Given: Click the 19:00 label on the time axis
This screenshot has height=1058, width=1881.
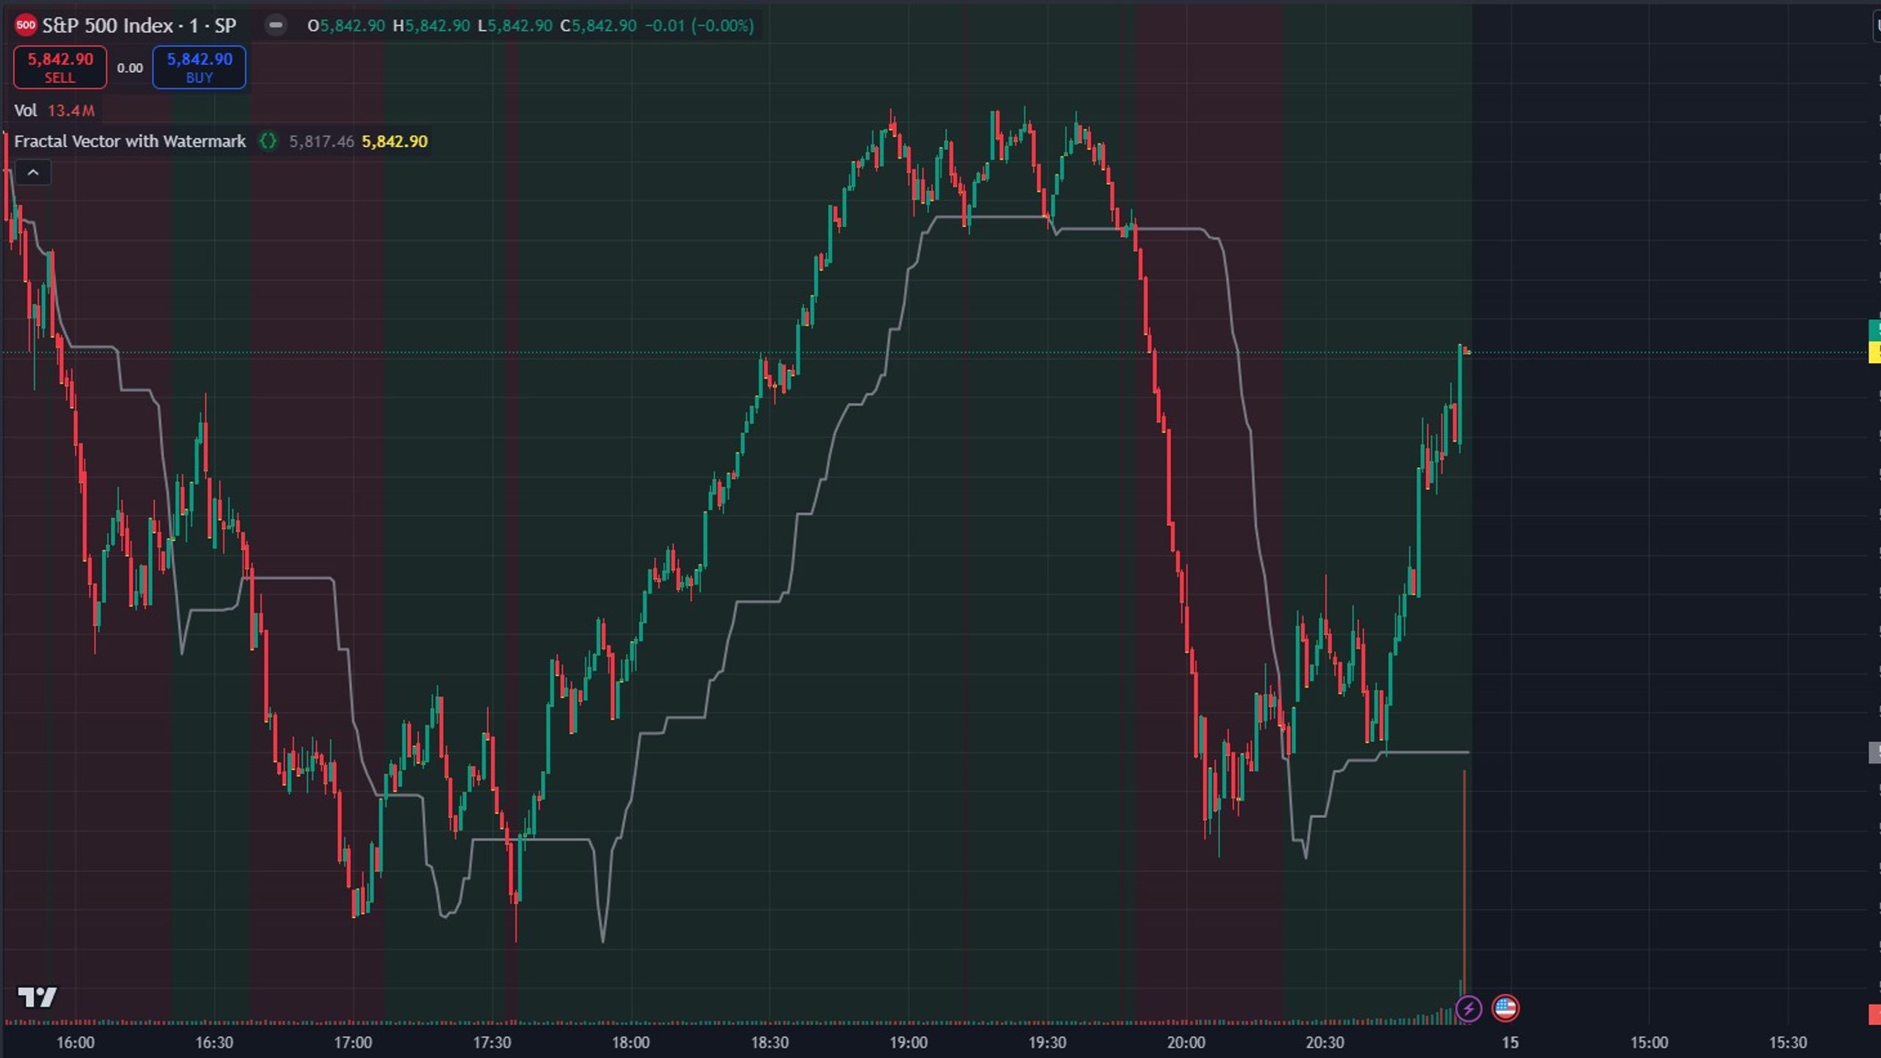Looking at the screenshot, I should 909,1043.
